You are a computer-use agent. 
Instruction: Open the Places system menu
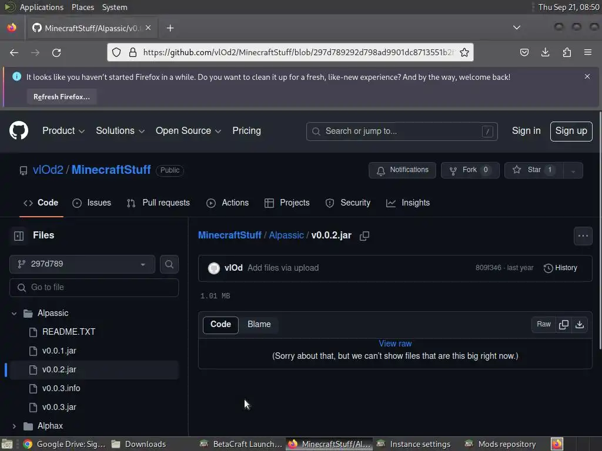(83, 7)
